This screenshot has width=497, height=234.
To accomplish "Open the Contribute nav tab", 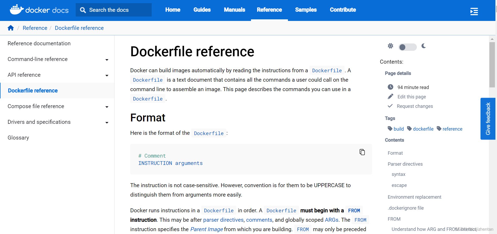I will pyautogui.click(x=343, y=10).
